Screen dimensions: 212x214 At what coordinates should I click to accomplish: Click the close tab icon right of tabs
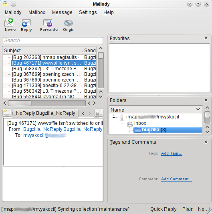pyautogui.click(x=99, y=113)
